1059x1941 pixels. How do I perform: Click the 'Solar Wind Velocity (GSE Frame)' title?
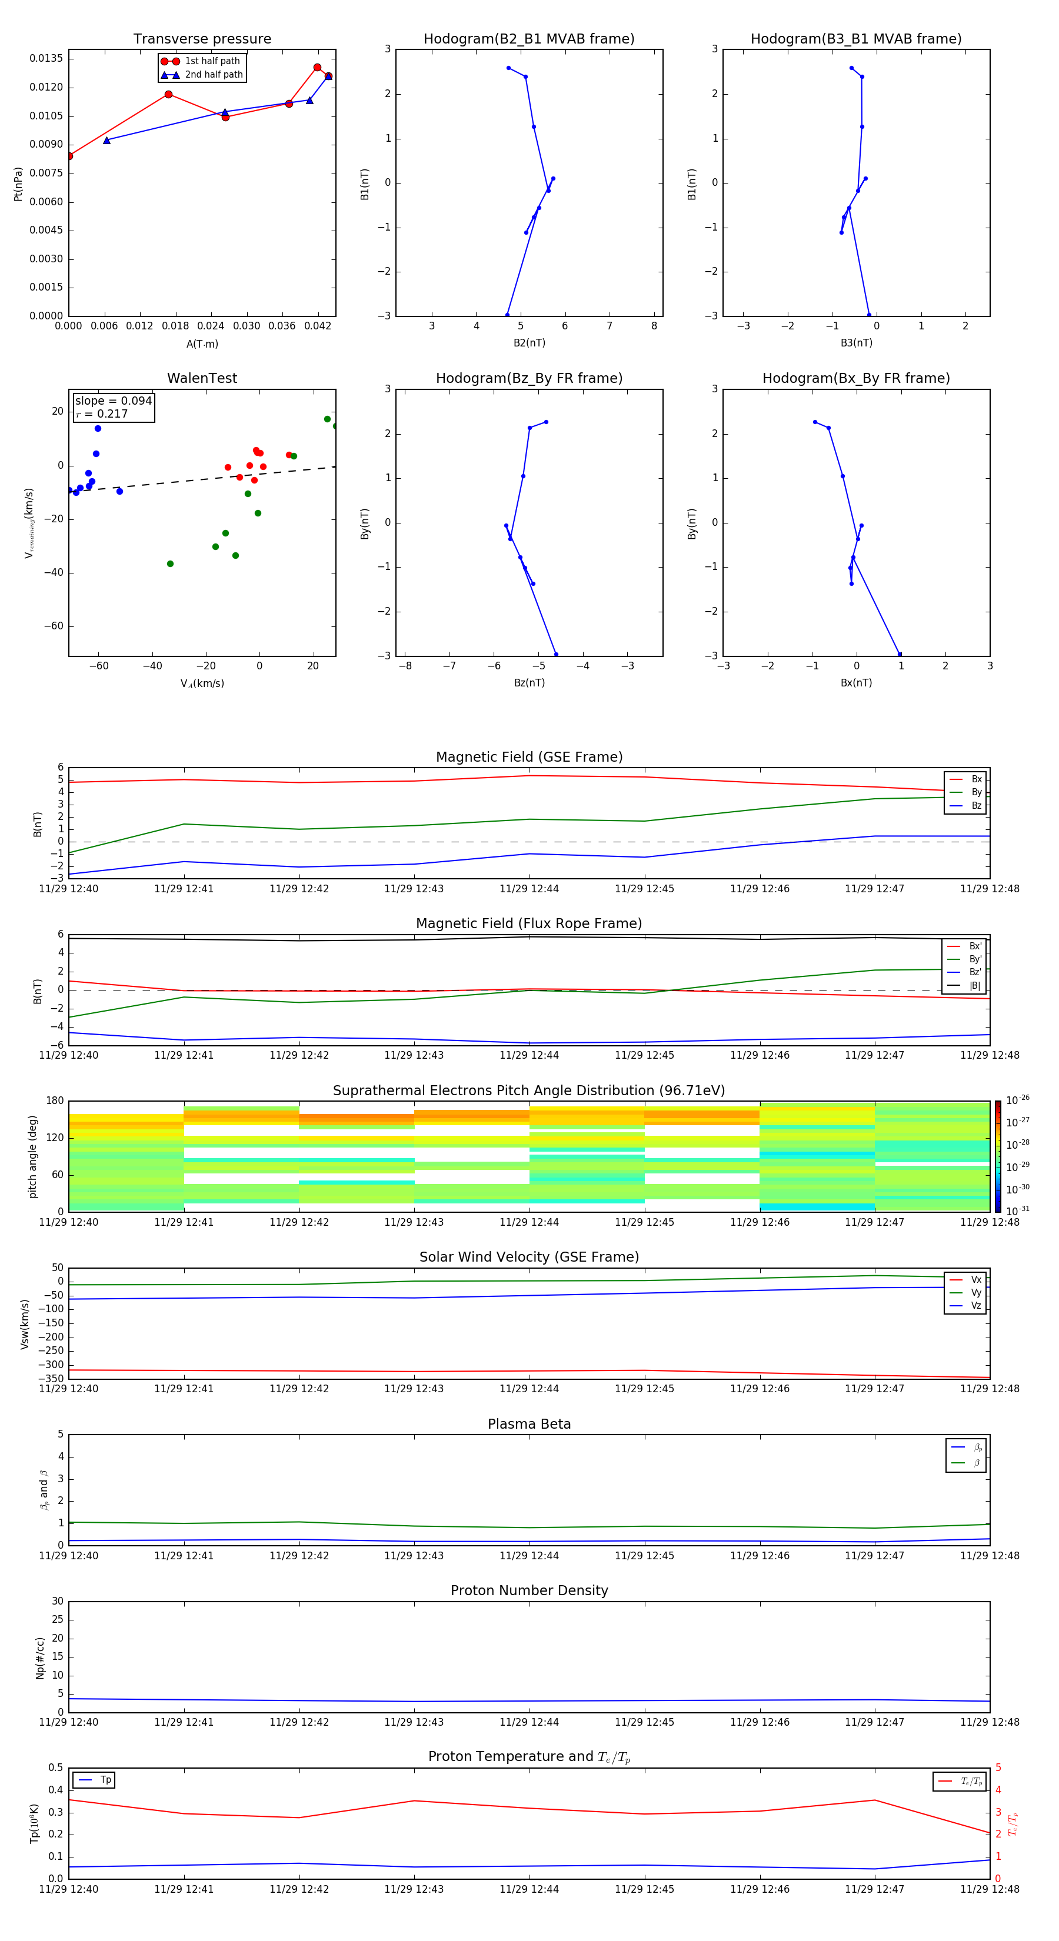click(529, 1257)
